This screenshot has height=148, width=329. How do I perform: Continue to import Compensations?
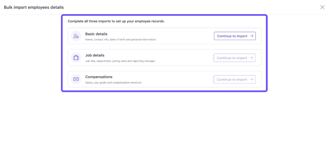(x=234, y=79)
